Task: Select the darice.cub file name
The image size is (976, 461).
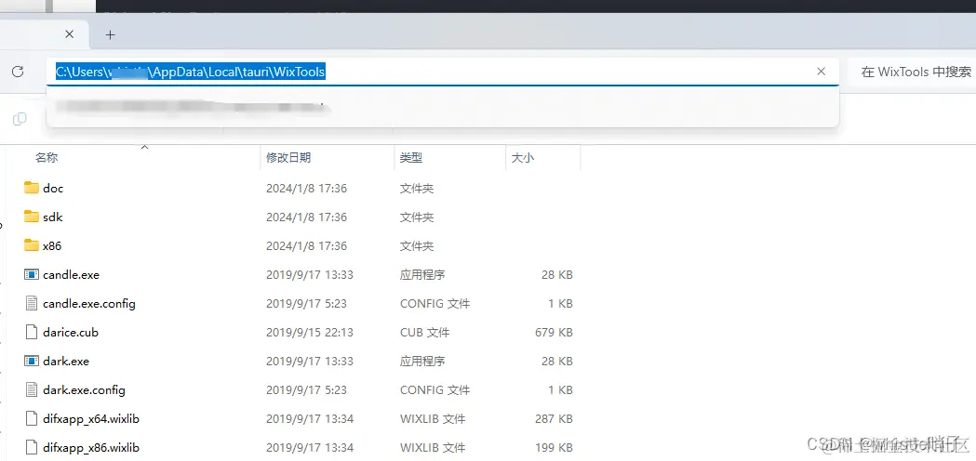Action: [71, 332]
